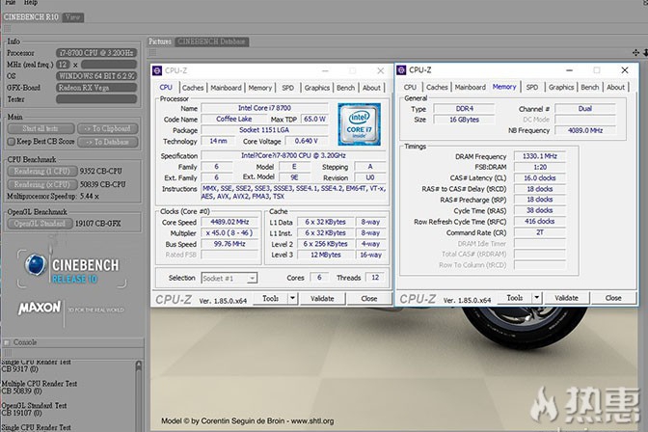Select the CAS# Latency value 16.0 clocks
This screenshot has height=432, width=648.
pos(540,177)
